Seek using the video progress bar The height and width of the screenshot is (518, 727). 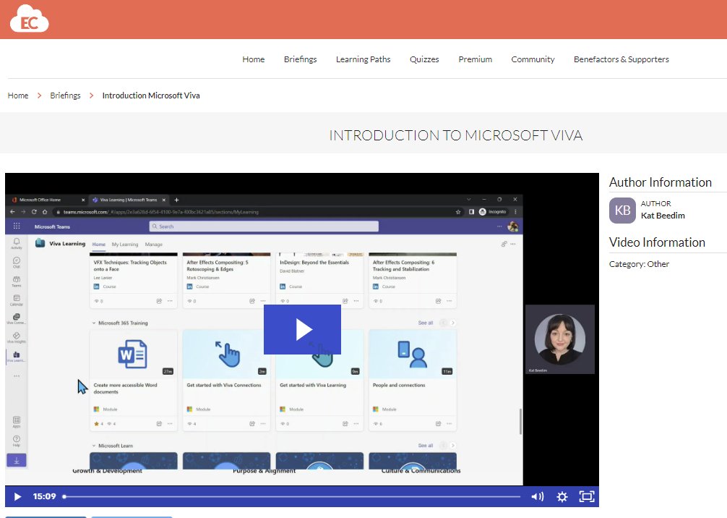[x=289, y=496]
